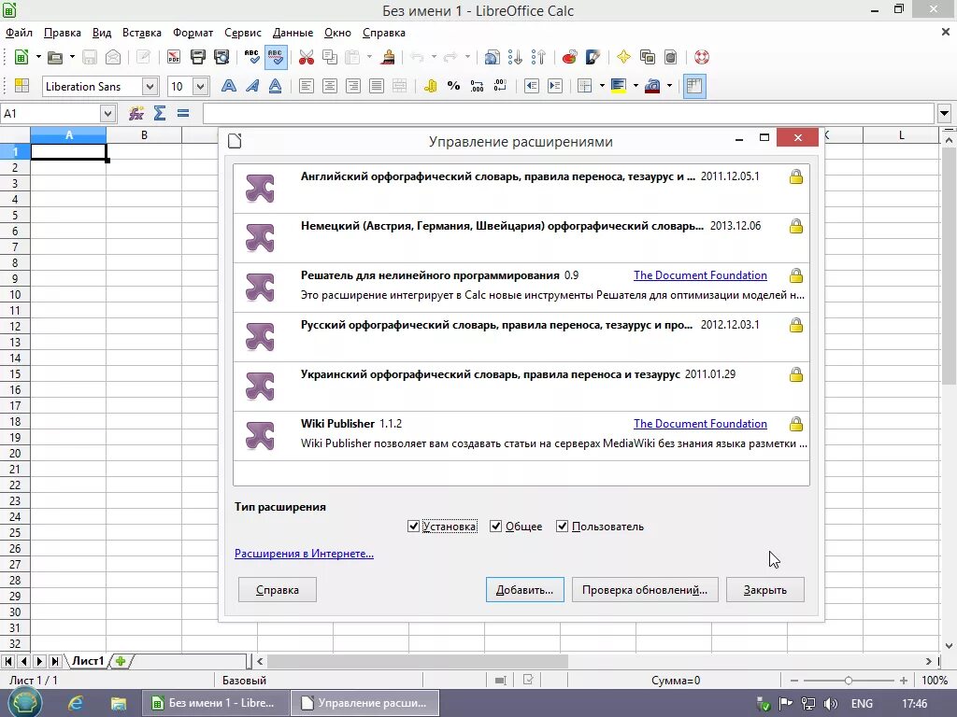Toggle the Установка checkbox
The width and height of the screenshot is (957, 717).
[413, 527]
